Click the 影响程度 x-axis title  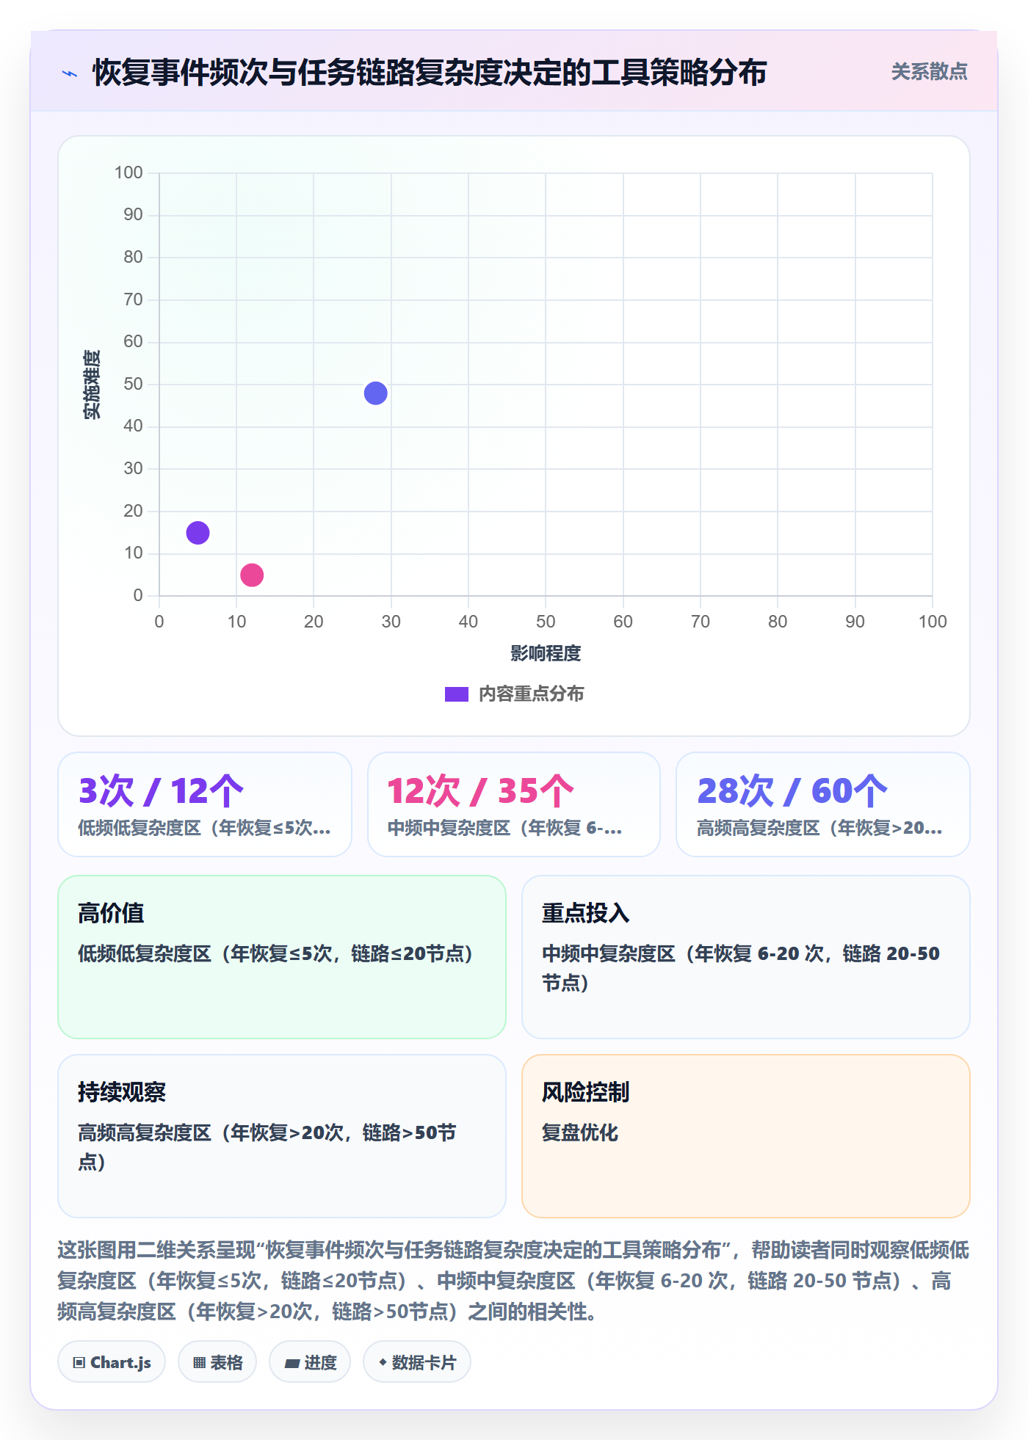point(546,653)
